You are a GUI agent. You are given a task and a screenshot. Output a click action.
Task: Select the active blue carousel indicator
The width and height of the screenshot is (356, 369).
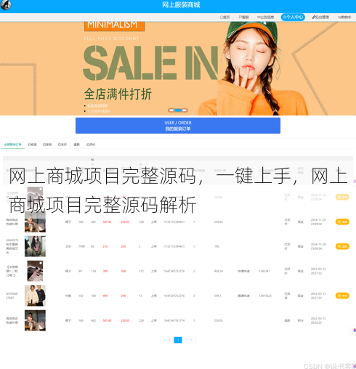click(178, 110)
